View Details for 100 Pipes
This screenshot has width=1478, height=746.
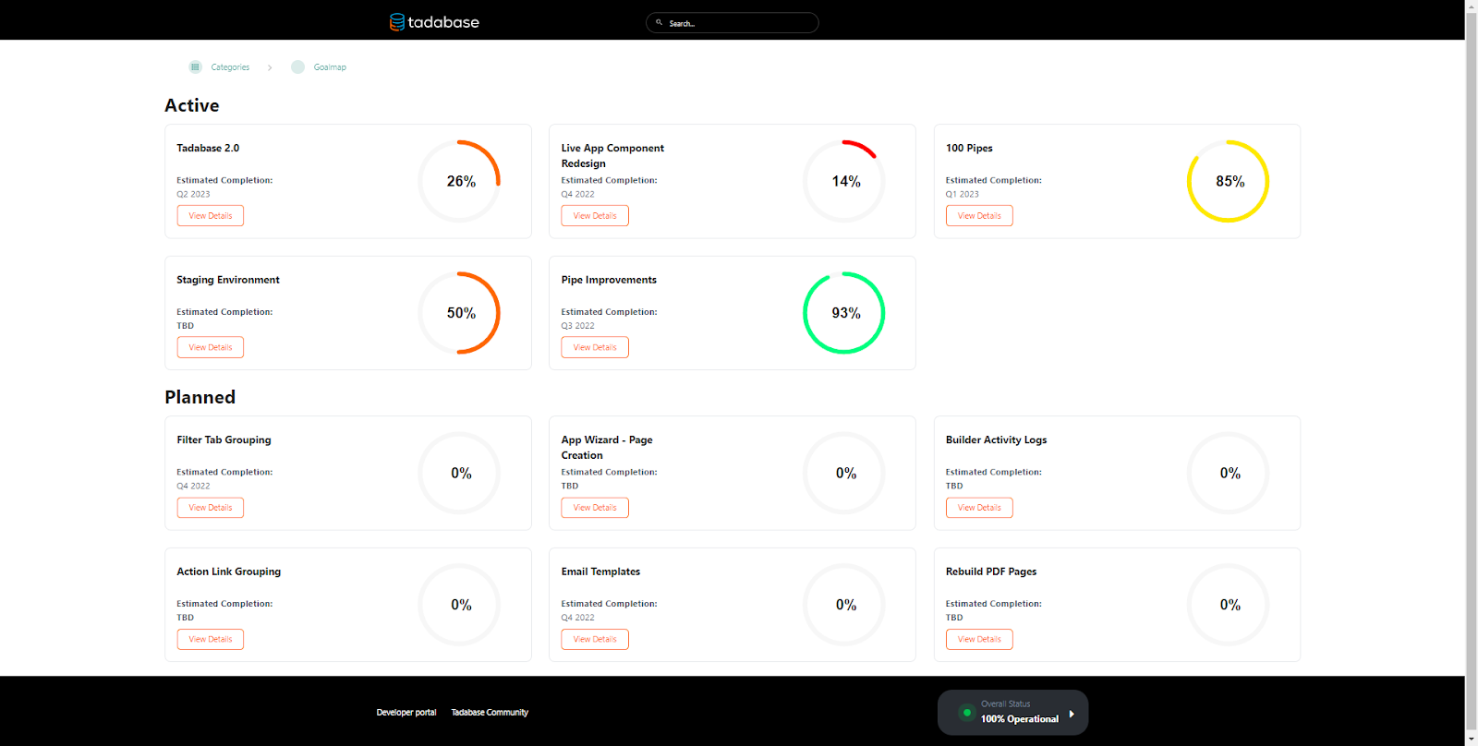pos(979,216)
